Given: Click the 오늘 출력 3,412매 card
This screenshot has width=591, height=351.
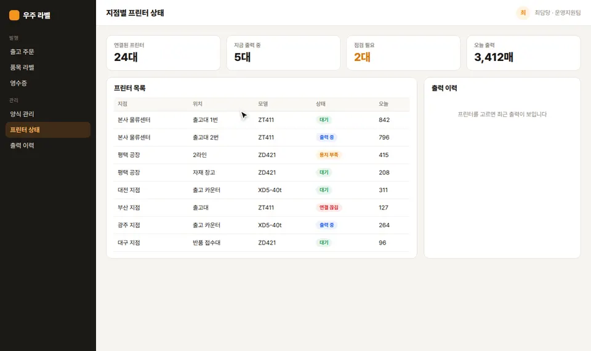Looking at the screenshot, I should (x=523, y=53).
